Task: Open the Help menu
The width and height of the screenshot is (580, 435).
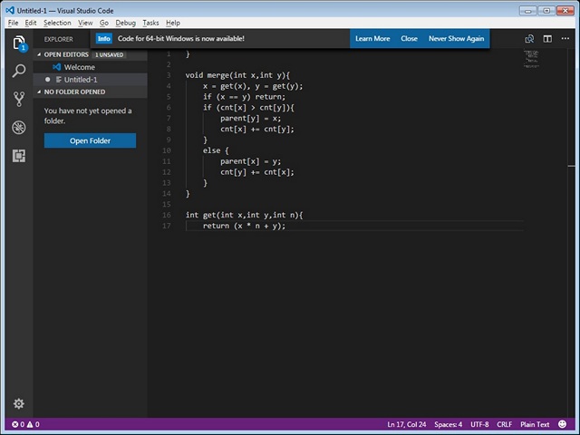Action: point(173,23)
